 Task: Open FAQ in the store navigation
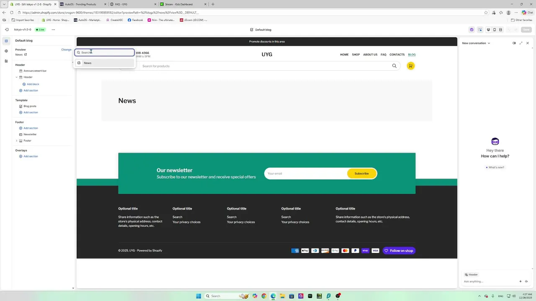(x=384, y=55)
